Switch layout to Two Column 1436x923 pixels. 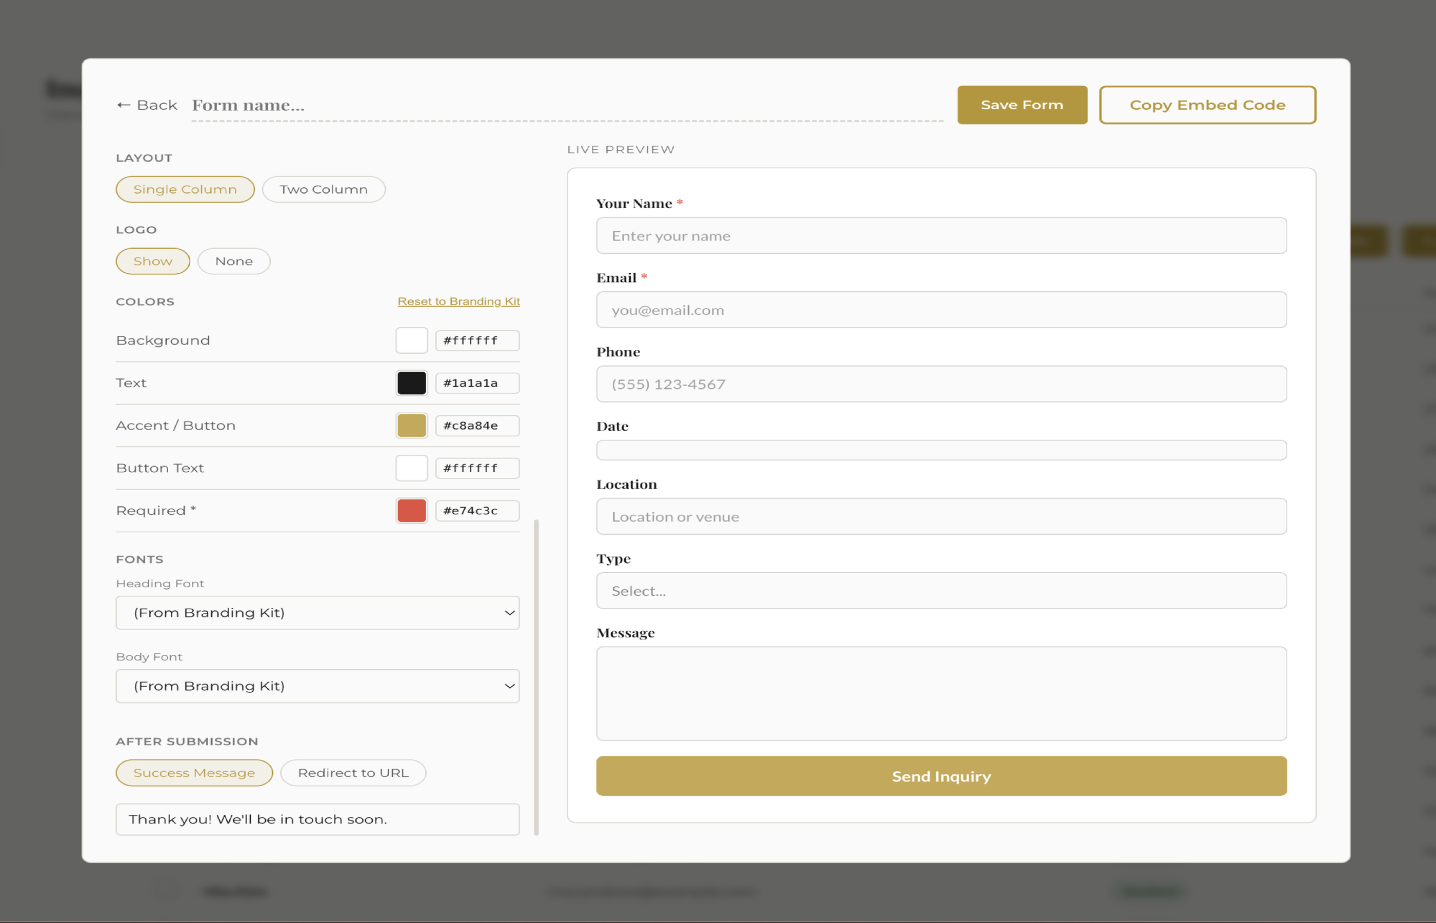pos(323,189)
